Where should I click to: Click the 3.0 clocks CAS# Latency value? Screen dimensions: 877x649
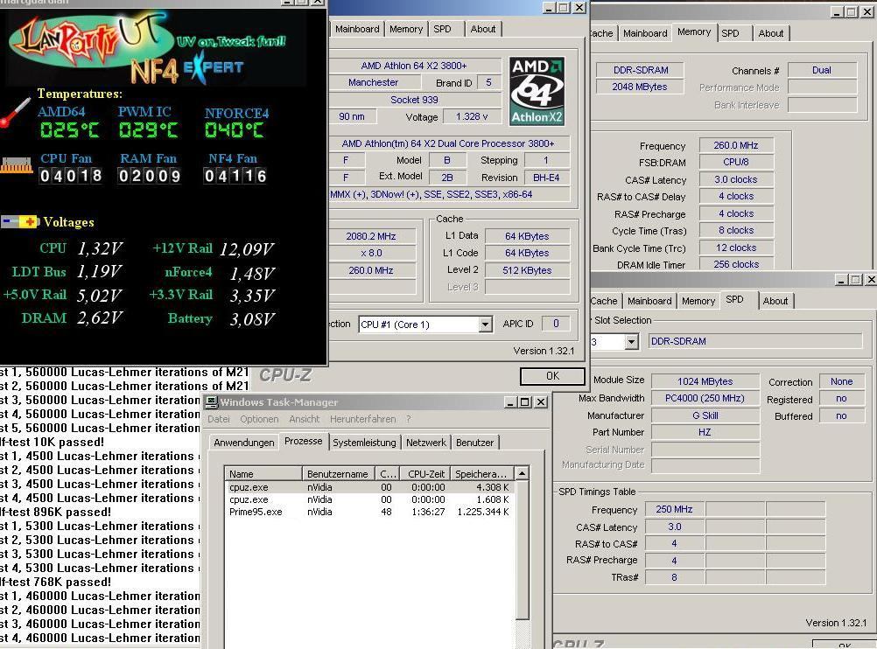tap(735, 180)
